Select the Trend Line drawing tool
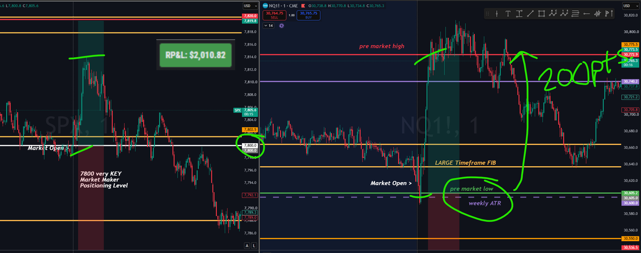 pyautogui.click(x=530, y=14)
